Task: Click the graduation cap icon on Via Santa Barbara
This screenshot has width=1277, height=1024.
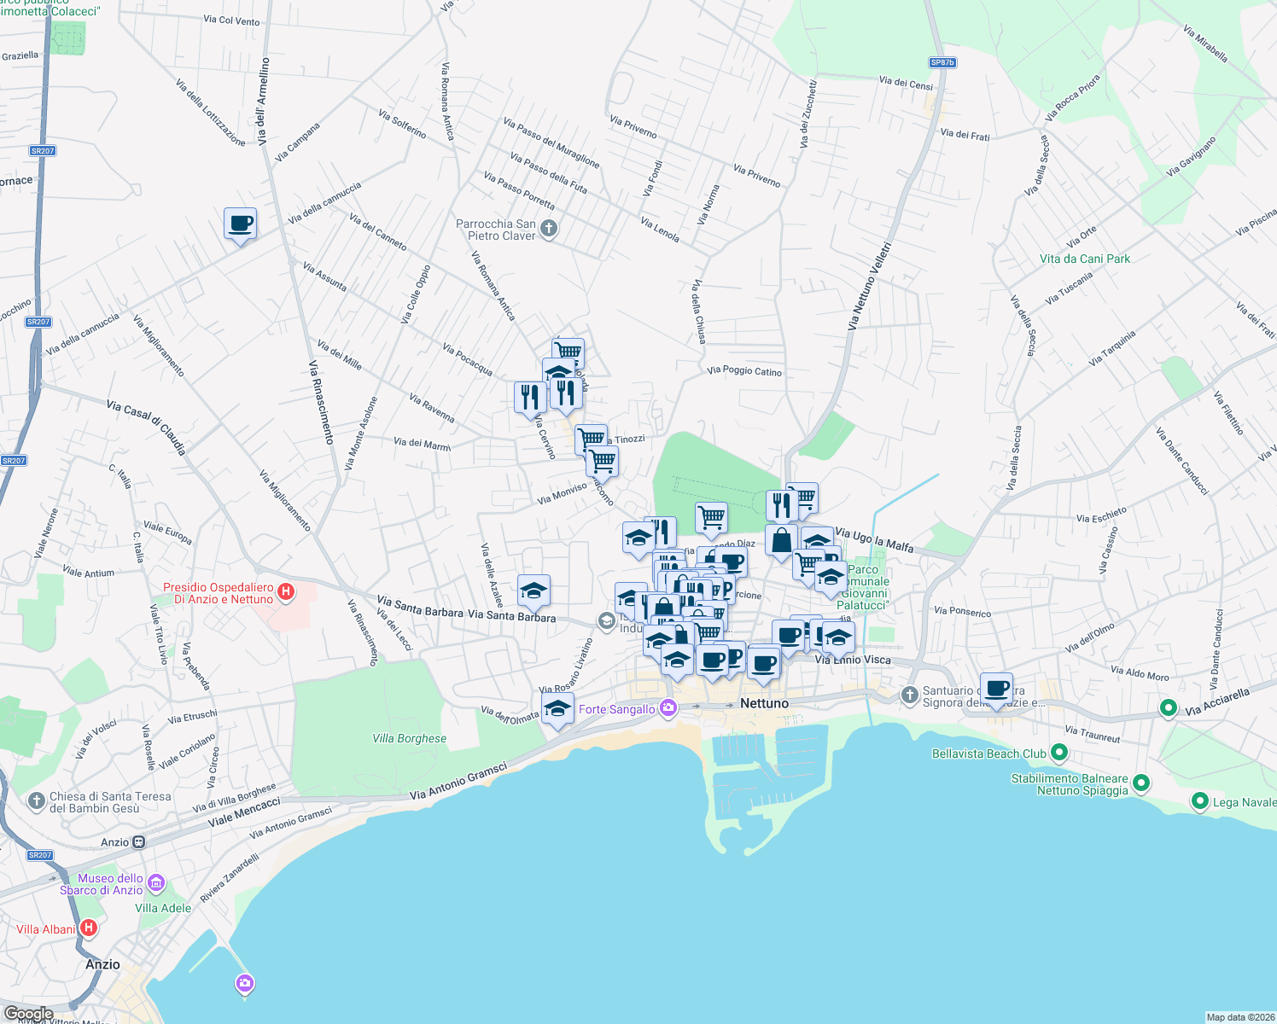Action: (534, 589)
